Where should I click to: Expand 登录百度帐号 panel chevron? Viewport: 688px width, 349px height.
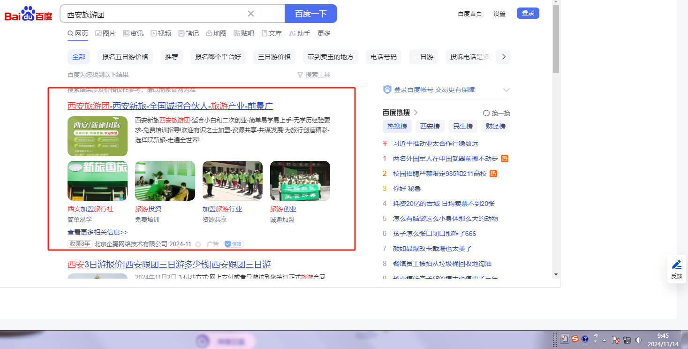pos(506,90)
